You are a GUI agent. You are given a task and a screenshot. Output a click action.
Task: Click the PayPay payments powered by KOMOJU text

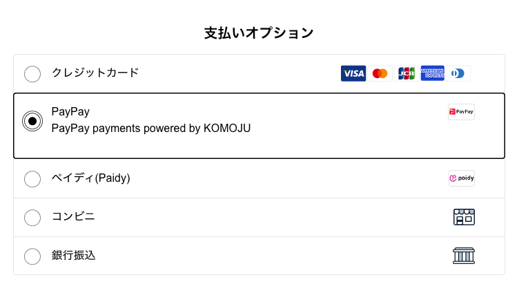151,129
